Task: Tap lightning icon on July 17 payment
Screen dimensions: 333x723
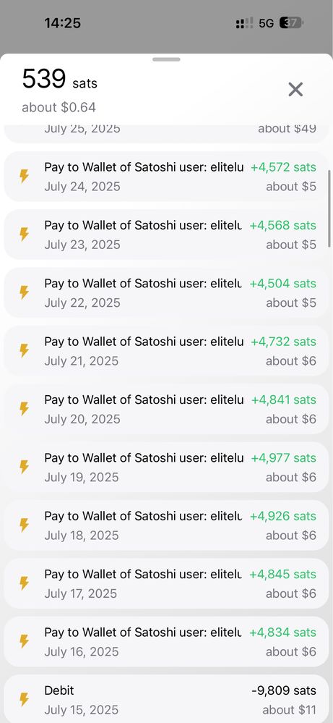Action: (x=24, y=583)
